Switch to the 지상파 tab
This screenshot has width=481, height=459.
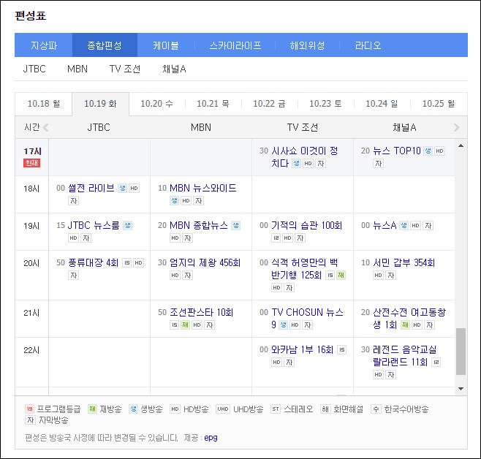coord(44,45)
